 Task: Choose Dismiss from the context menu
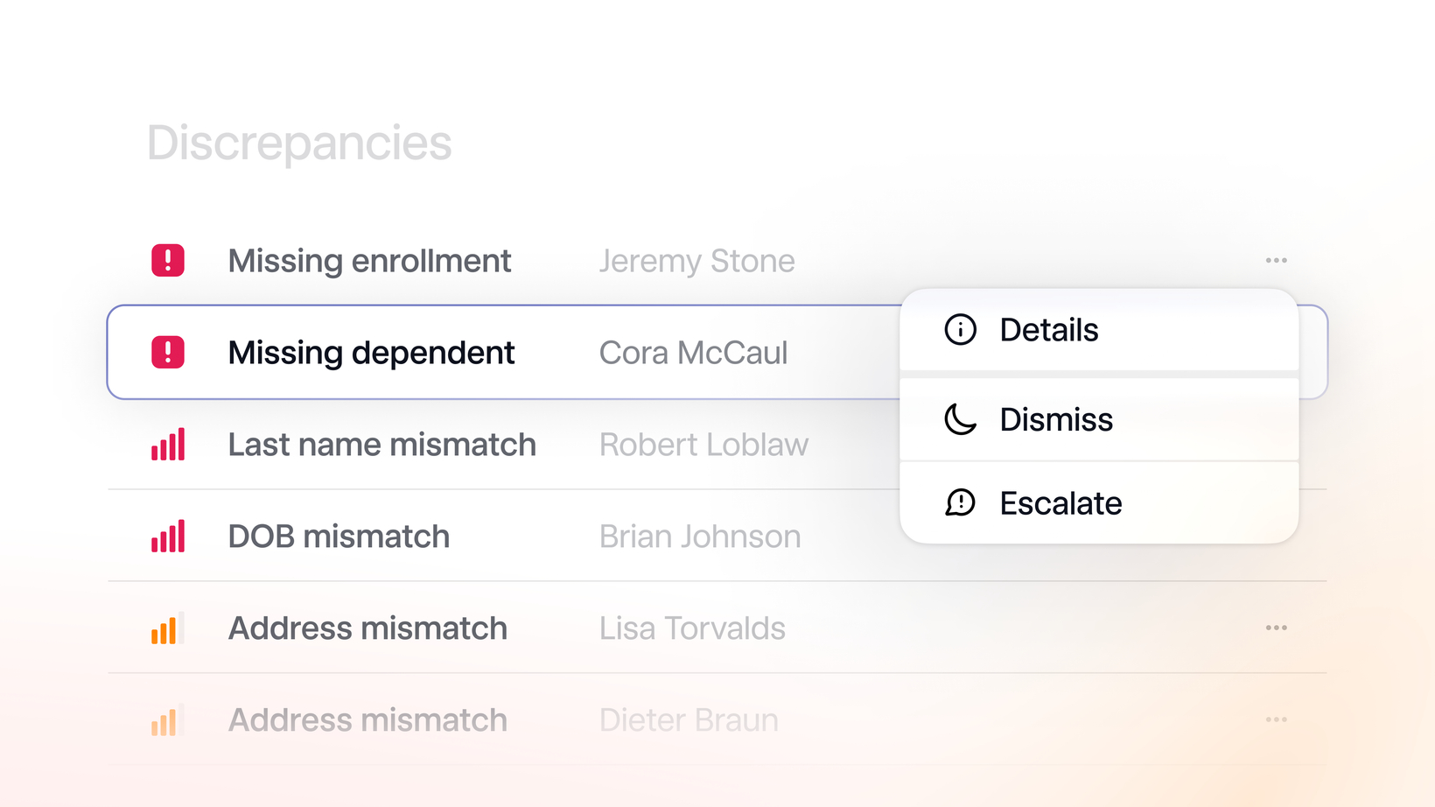1099,419
